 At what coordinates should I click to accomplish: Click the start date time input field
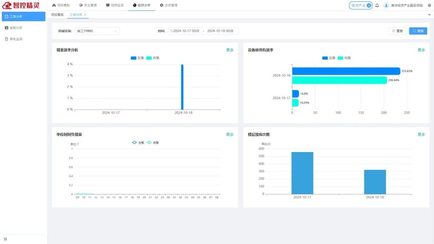[186, 31]
